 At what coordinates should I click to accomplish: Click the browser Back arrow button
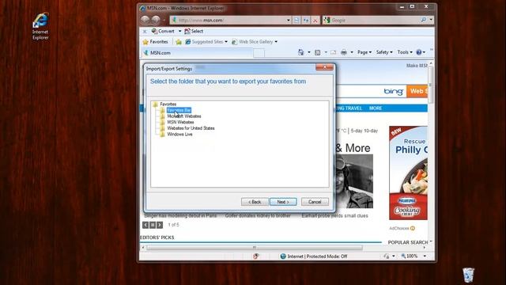coord(145,20)
